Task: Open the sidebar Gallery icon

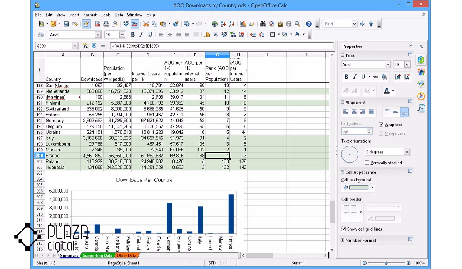Action: [x=421, y=84]
